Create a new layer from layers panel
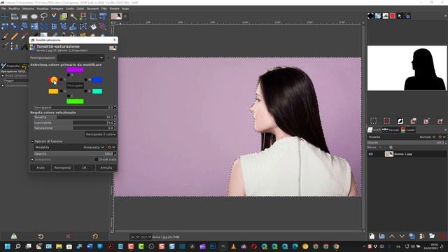448x252 pixels. click(x=372, y=236)
